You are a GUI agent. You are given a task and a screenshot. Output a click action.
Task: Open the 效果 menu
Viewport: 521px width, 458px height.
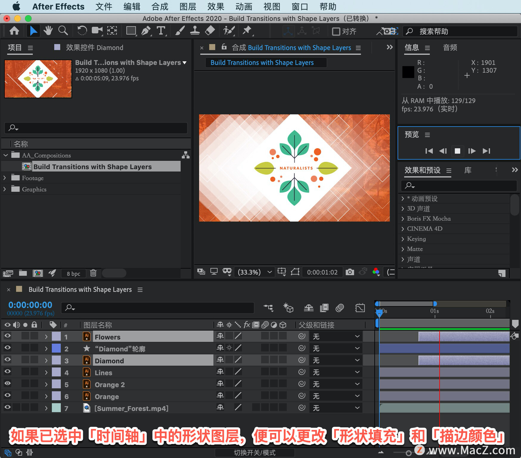click(216, 7)
